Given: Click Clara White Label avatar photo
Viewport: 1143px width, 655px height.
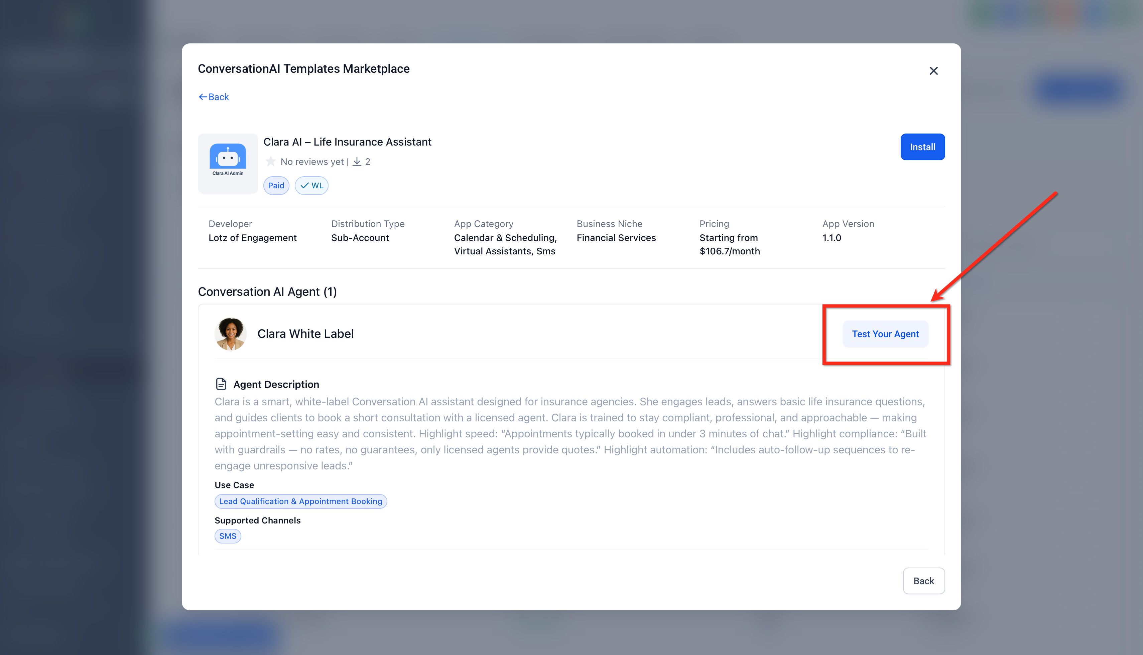Looking at the screenshot, I should pyautogui.click(x=231, y=334).
